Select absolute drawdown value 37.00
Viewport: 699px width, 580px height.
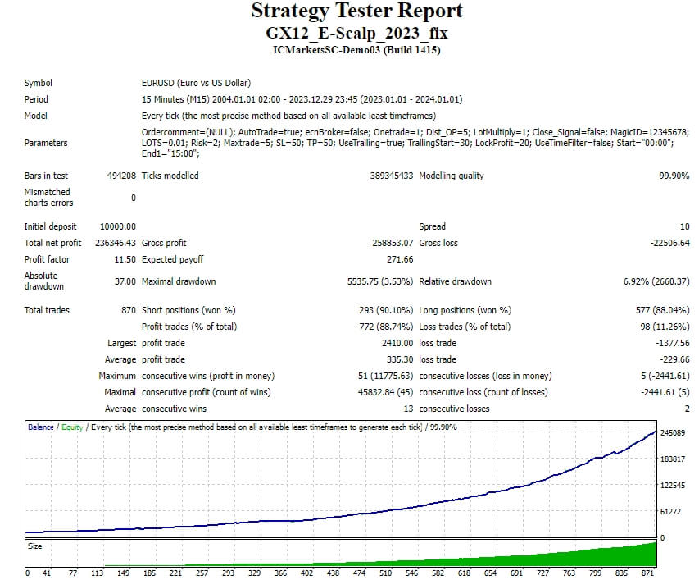click(x=125, y=281)
